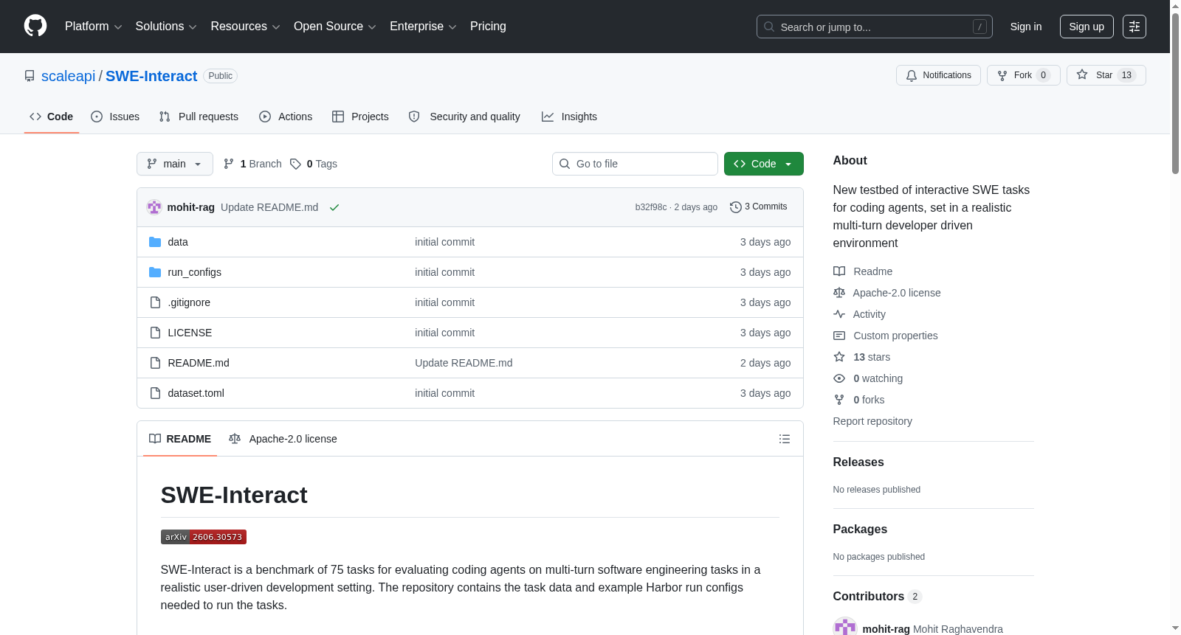Open the Update README.md commit message for README.md
Image resolution: width=1181 pixels, height=635 pixels.
point(464,363)
